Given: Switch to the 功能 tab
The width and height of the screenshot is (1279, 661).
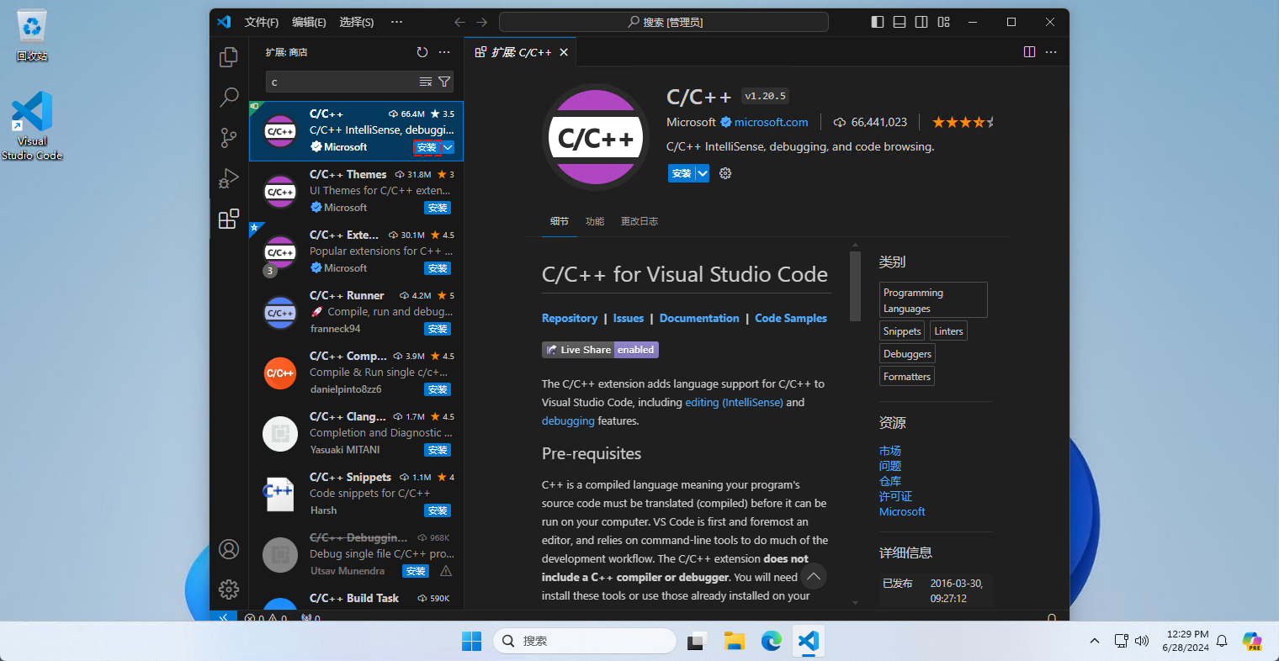Looking at the screenshot, I should click(595, 221).
